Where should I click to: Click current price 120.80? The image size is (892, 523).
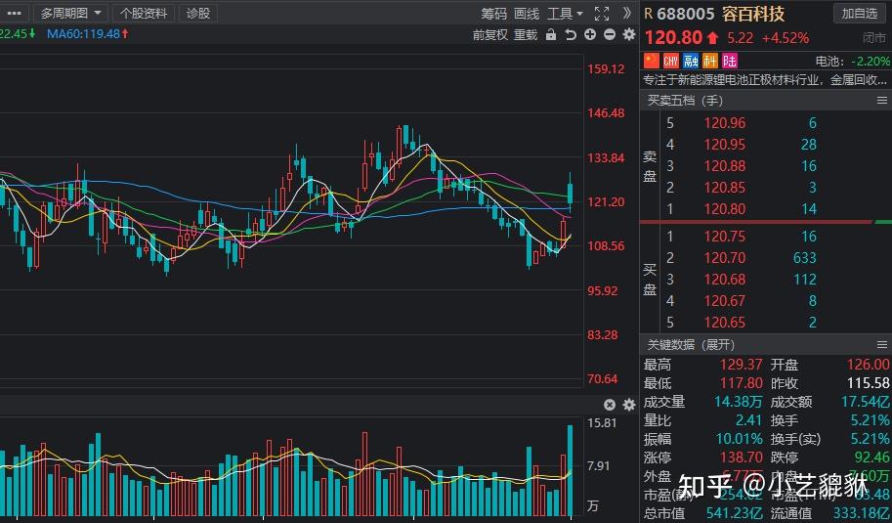673,37
